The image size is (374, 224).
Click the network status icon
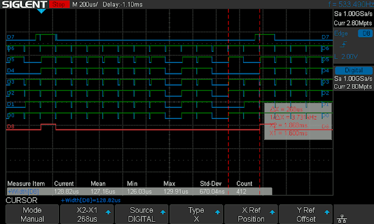click(x=342, y=218)
